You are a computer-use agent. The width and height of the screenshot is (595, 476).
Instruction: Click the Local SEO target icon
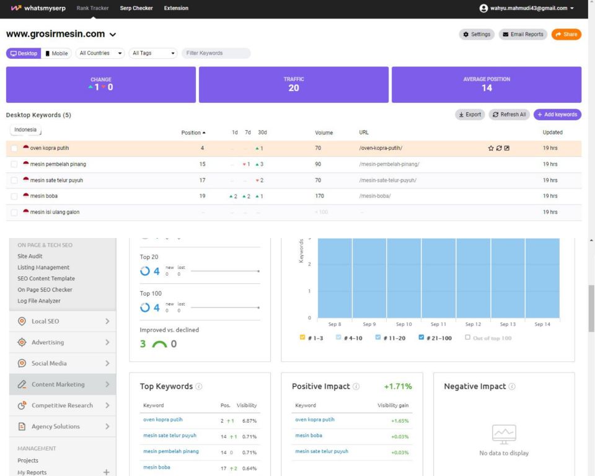22,321
